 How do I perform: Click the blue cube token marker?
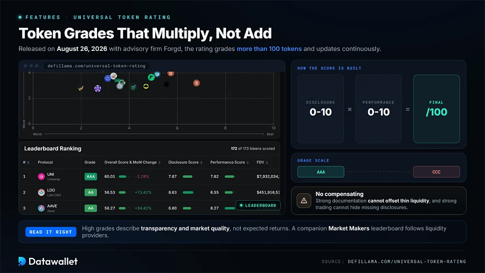(x=157, y=74)
